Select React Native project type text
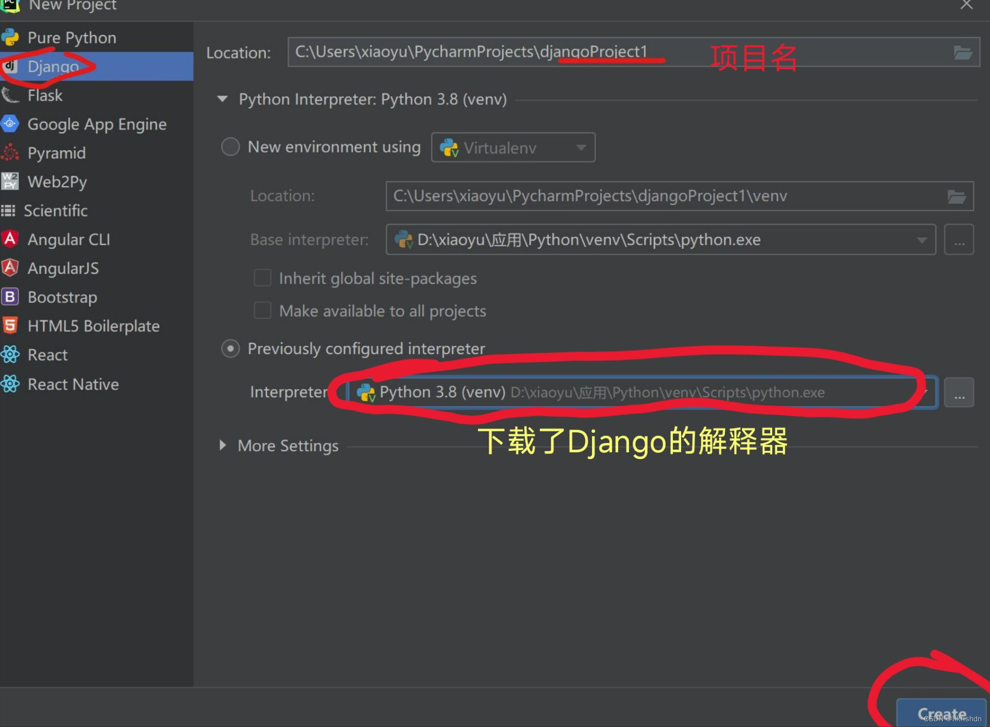Viewport: 990px width, 727px height. [73, 384]
